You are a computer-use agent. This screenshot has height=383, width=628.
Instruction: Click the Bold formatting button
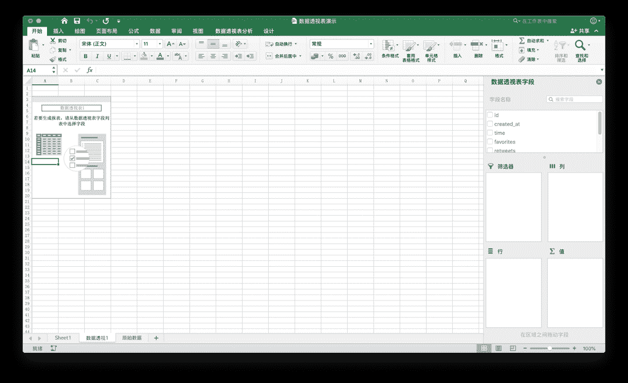tap(86, 56)
